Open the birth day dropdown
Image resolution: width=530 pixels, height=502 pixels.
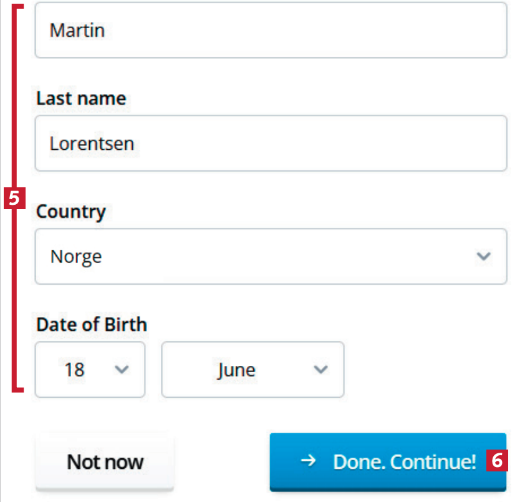(90, 370)
